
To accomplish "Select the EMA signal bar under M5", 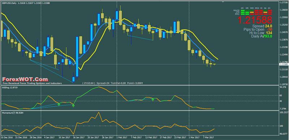I will coord(247,14).
